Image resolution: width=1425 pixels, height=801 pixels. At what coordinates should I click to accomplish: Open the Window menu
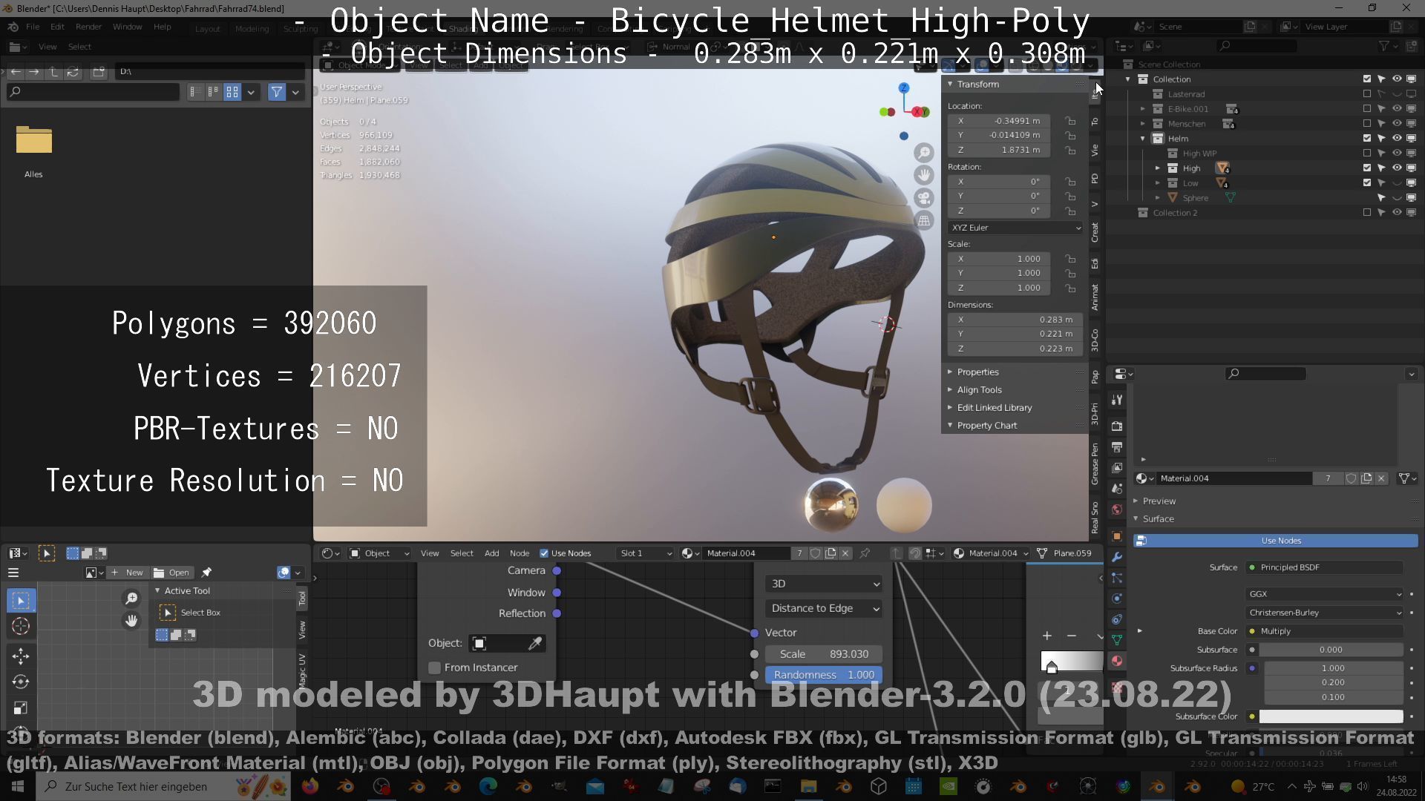click(x=127, y=27)
